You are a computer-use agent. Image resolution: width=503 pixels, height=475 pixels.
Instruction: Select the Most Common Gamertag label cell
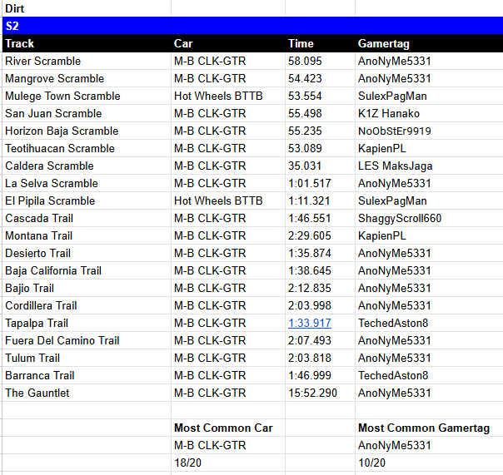coord(429,428)
